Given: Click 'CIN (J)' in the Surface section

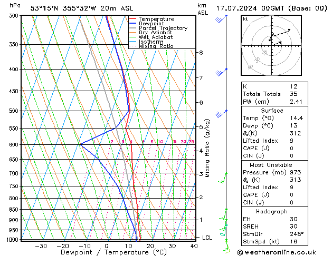Looking at the screenshot, I should tap(253, 156).
